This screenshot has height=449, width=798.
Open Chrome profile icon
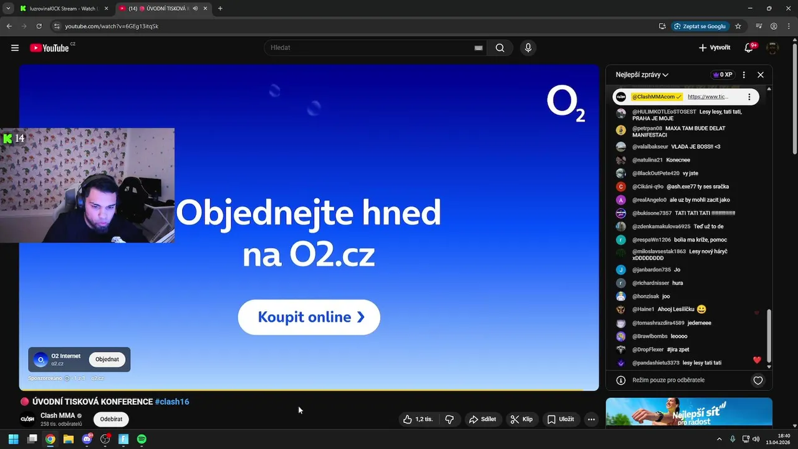(774, 26)
